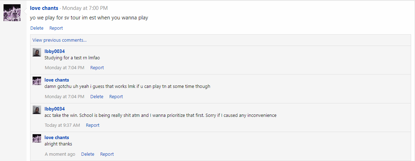Click love chants avatar on 'damn gotchu' comment
415x161 pixels.
(37, 81)
